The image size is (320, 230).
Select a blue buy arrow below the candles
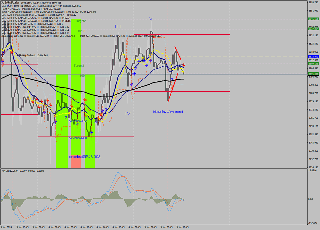[x=146, y=66]
